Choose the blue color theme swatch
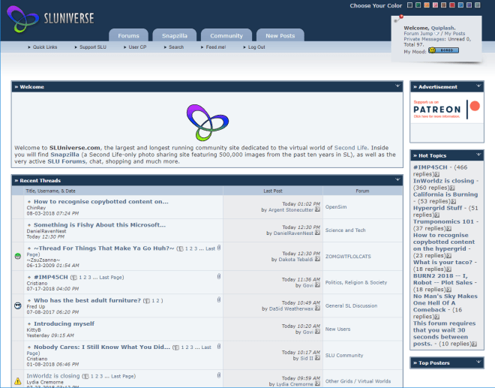Viewport: 495px width, 388px height. coord(460,5)
